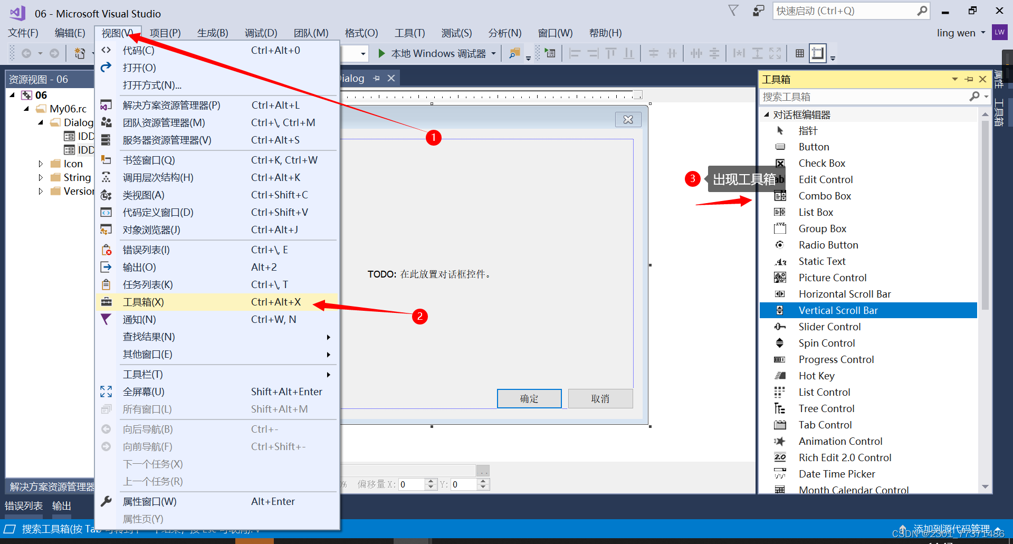Pin the 工具箱 panel with the pin icon
1013x544 pixels.
tap(969, 79)
